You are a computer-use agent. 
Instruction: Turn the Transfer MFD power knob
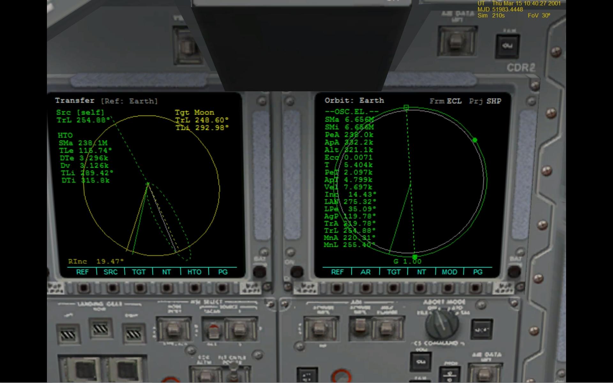point(259,272)
